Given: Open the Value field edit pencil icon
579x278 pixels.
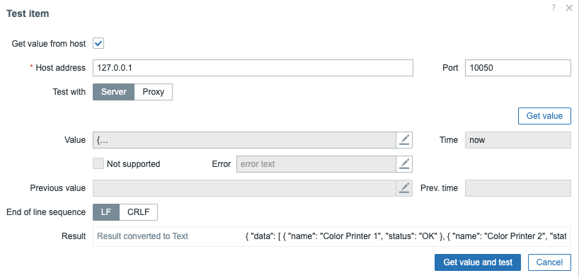Looking at the screenshot, I should point(404,140).
